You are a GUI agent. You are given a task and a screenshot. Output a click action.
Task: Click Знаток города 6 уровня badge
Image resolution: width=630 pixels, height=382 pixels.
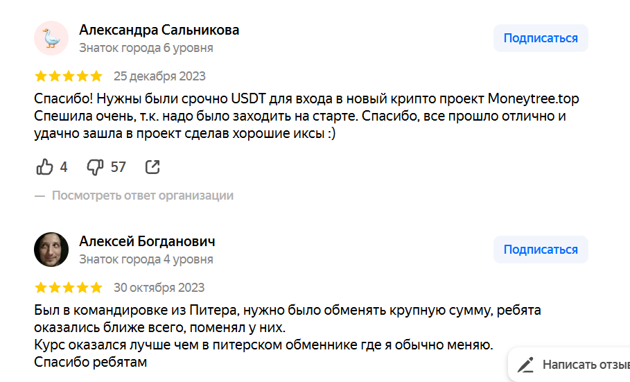[146, 49]
